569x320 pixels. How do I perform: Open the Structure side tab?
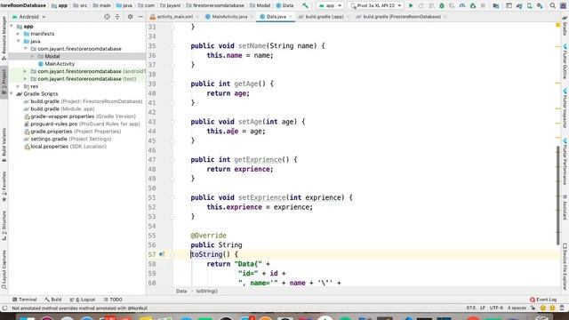[4, 226]
